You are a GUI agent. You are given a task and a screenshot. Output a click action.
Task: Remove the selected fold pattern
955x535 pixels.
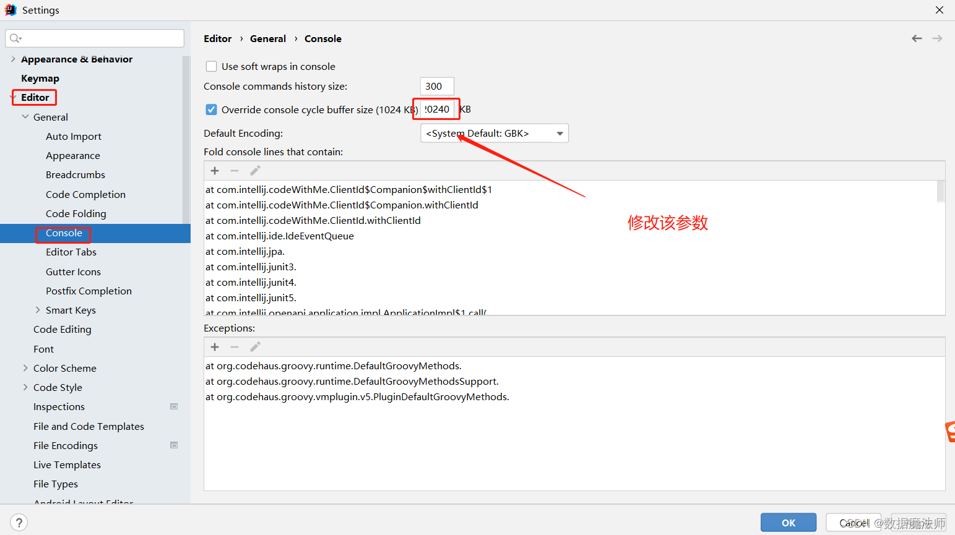click(235, 170)
